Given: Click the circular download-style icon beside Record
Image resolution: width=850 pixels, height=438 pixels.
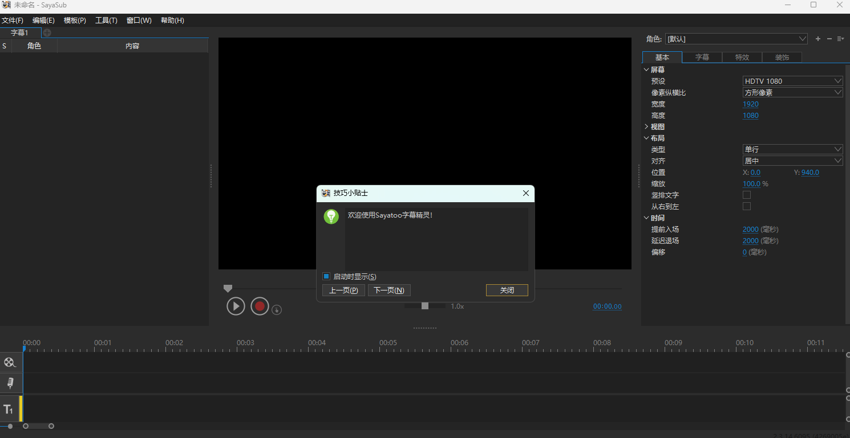Looking at the screenshot, I should (x=277, y=309).
